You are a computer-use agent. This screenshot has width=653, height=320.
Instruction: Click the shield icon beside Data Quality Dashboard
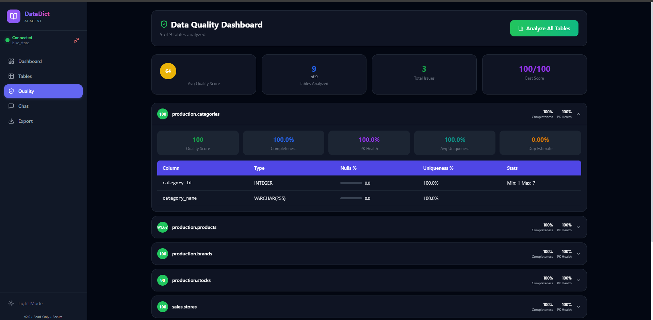pyautogui.click(x=164, y=24)
